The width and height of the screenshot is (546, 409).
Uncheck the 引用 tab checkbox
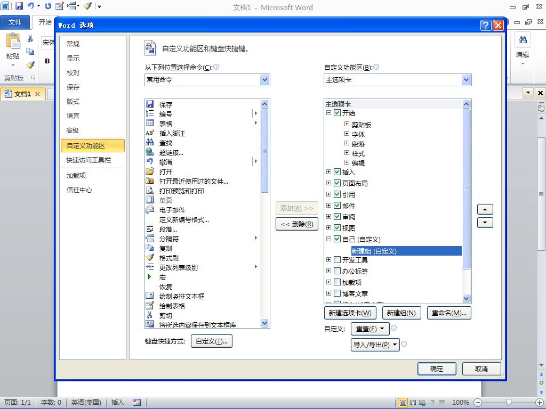tap(337, 194)
